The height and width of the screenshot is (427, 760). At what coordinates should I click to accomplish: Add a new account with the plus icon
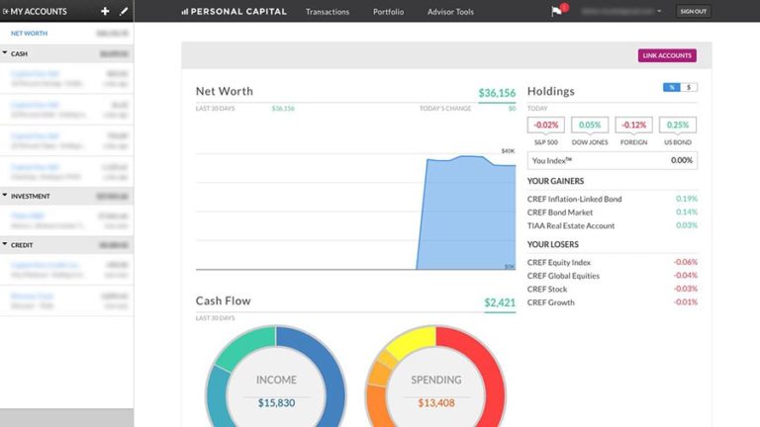tap(105, 11)
